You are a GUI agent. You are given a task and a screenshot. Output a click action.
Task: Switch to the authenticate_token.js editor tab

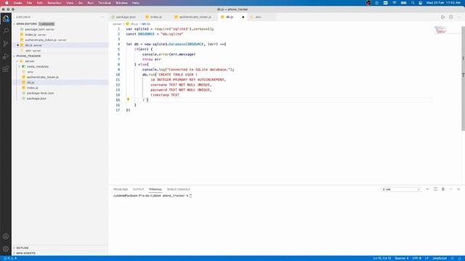[195, 17]
